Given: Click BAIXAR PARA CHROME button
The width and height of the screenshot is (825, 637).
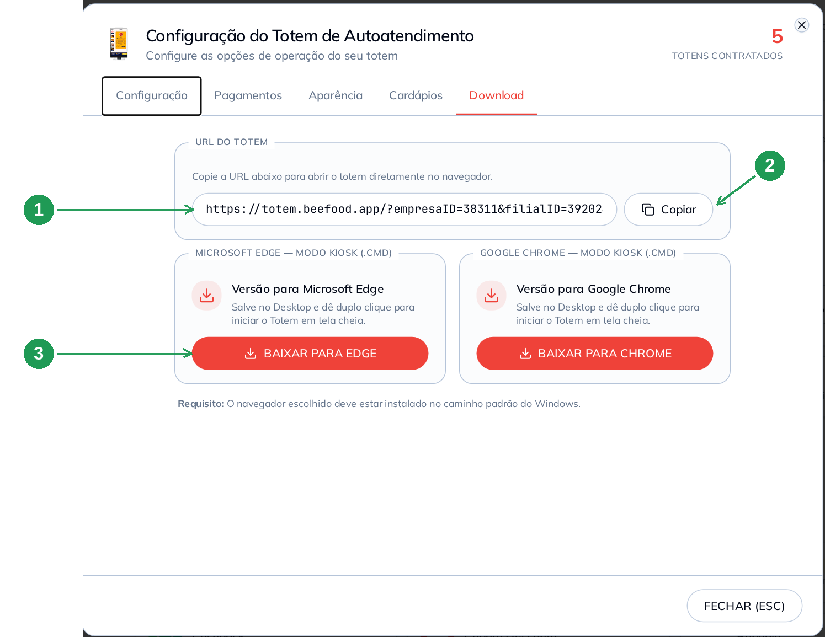Looking at the screenshot, I should click(x=595, y=354).
